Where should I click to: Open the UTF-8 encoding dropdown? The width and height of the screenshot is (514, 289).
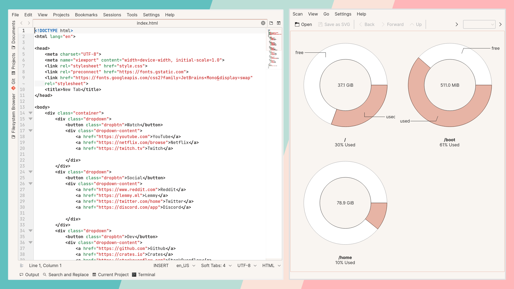247,265
